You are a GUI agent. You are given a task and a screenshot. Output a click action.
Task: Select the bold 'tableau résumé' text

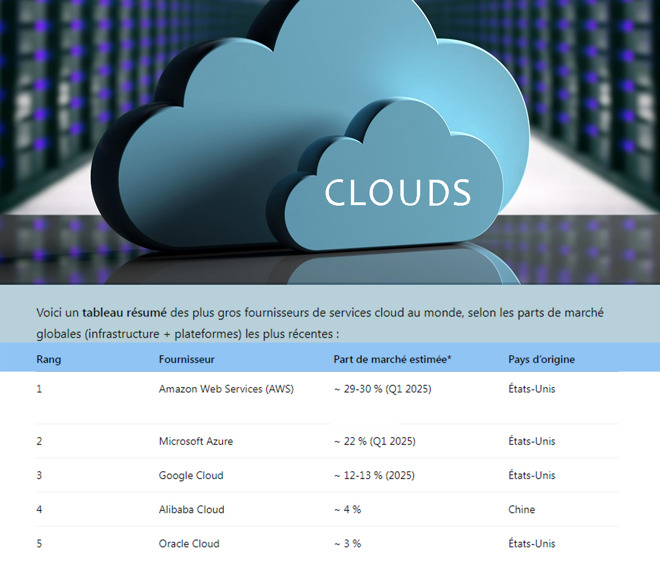[124, 313]
